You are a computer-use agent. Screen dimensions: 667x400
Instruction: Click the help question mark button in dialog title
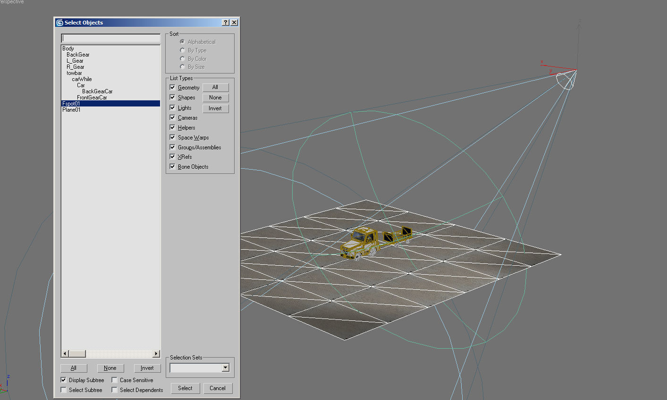(226, 23)
